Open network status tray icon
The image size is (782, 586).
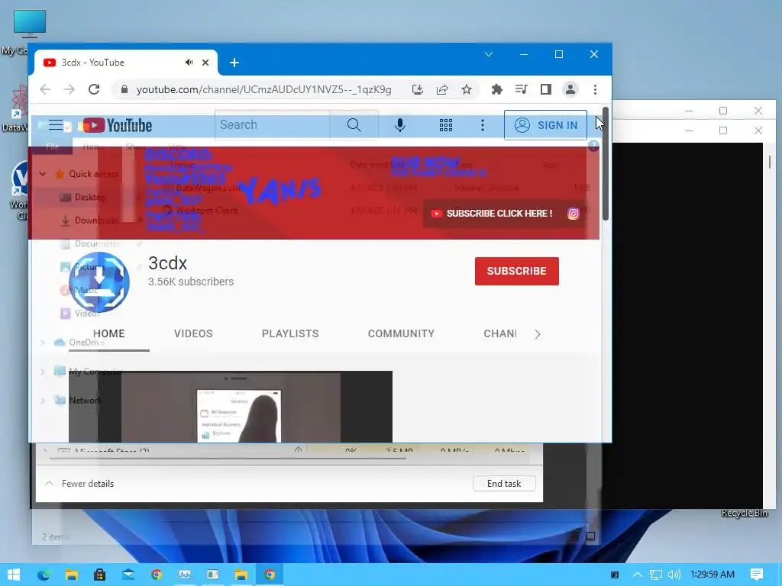coord(656,575)
